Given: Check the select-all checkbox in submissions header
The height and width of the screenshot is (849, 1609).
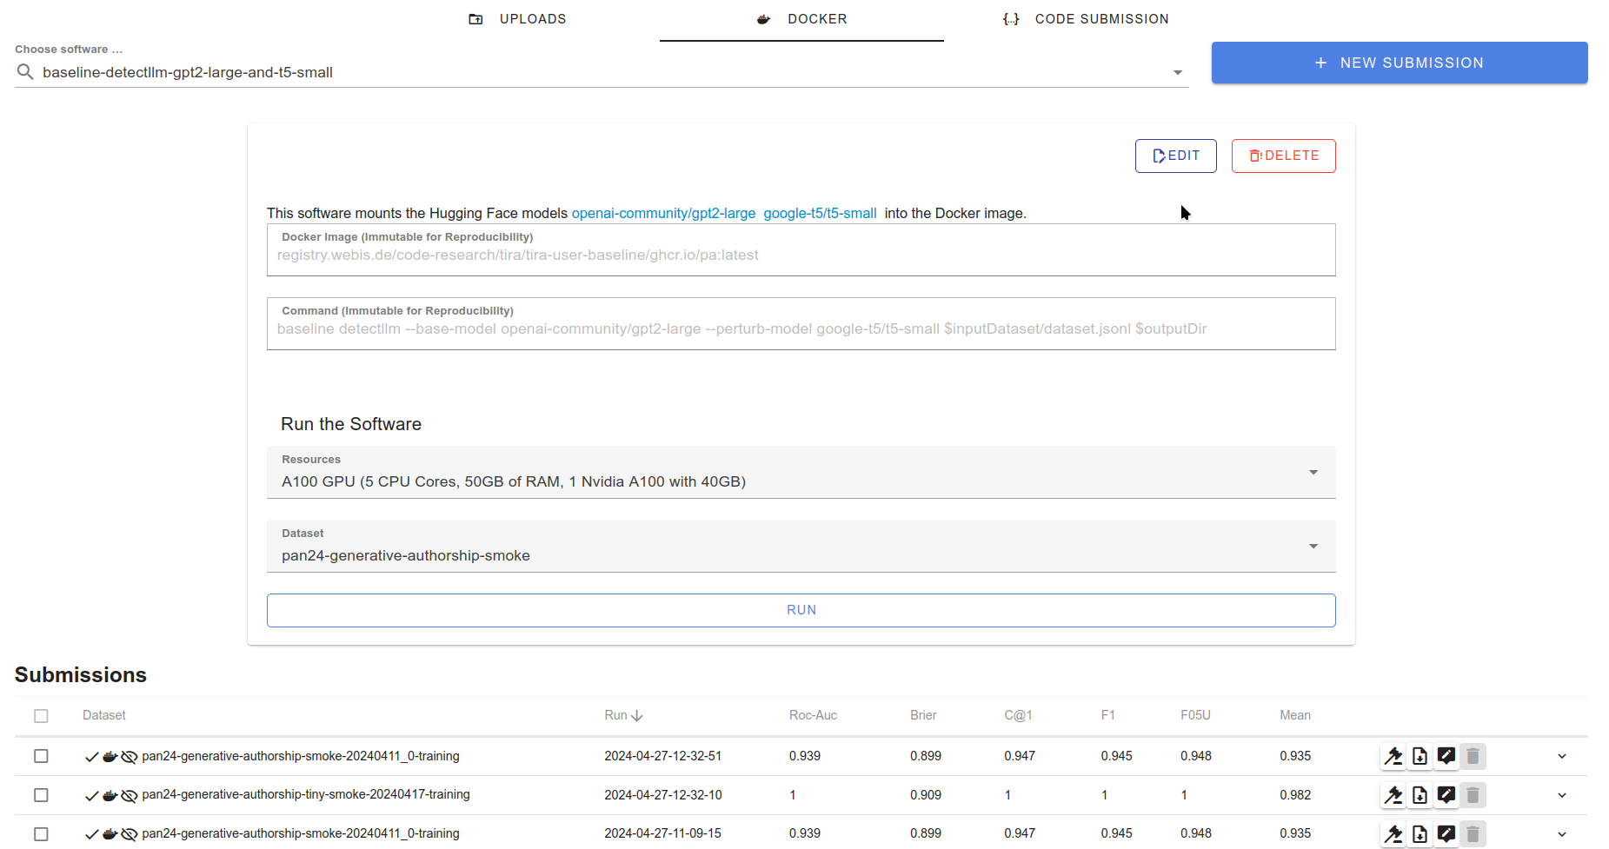Looking at the screenshot, I should 41,715.
